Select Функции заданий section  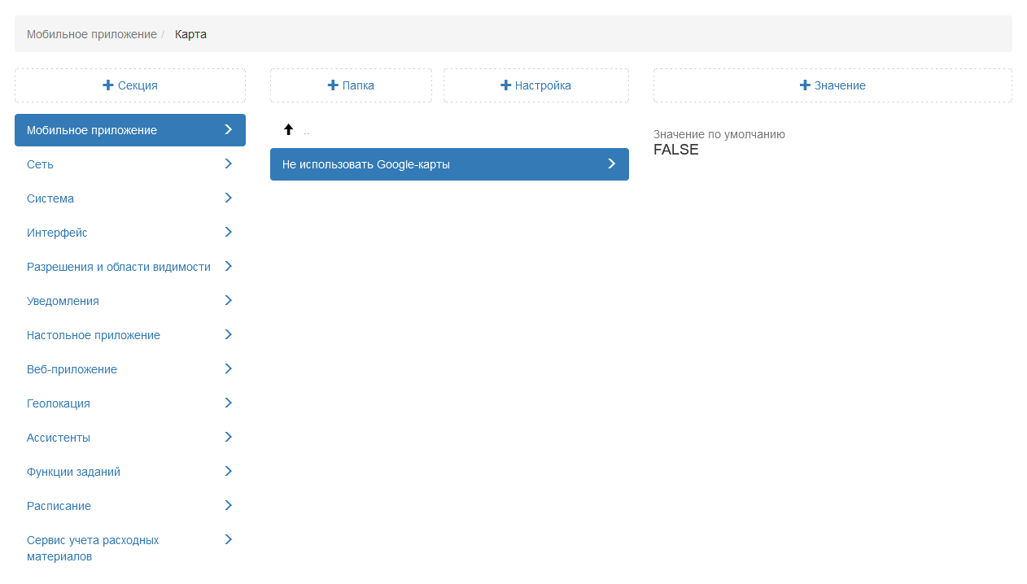coord(73,472)
